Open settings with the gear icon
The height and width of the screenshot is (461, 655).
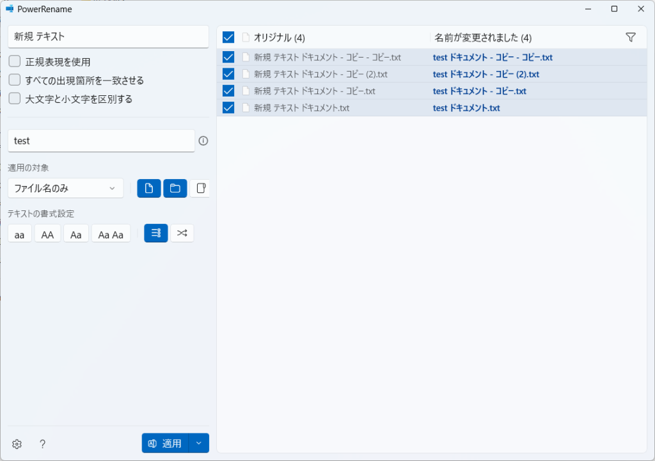[17, 444]
